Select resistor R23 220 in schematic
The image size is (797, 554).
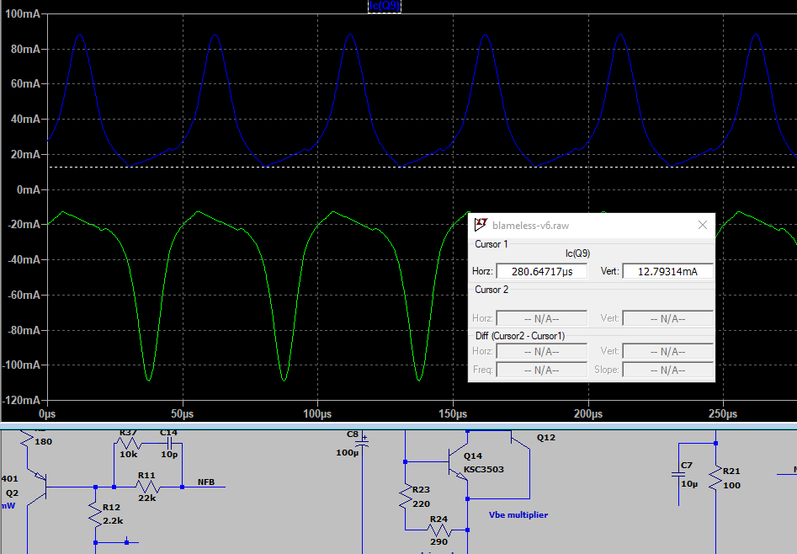pos(406,497)
